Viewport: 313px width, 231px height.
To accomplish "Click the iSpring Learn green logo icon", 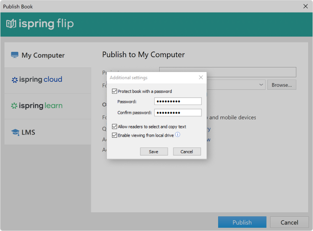I will tap(14, 106).
